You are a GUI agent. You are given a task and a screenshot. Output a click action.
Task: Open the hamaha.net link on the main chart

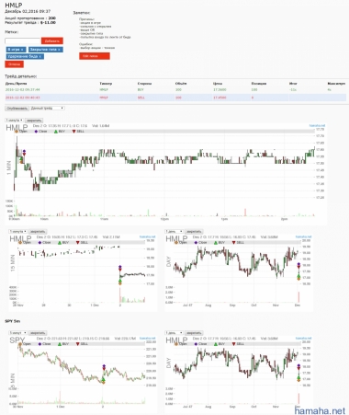(317, 125)
